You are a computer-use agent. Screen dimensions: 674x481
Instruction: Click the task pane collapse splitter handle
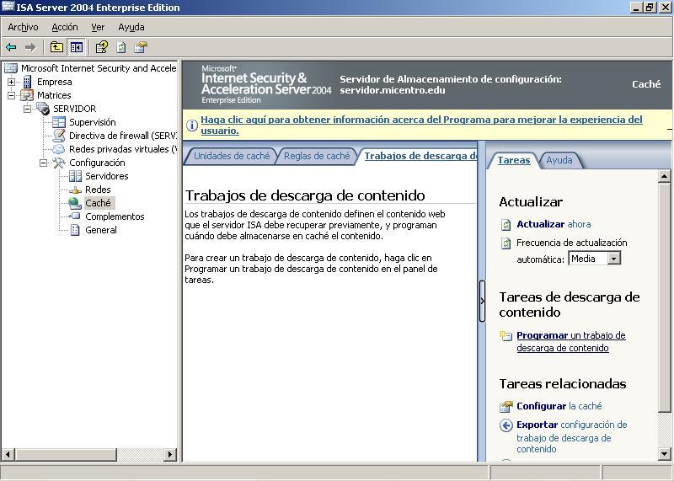click(x=482, y=301)
